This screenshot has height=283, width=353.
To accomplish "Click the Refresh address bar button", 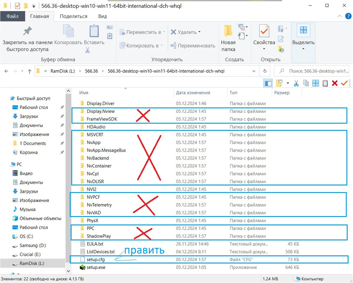I will point(265,71).
